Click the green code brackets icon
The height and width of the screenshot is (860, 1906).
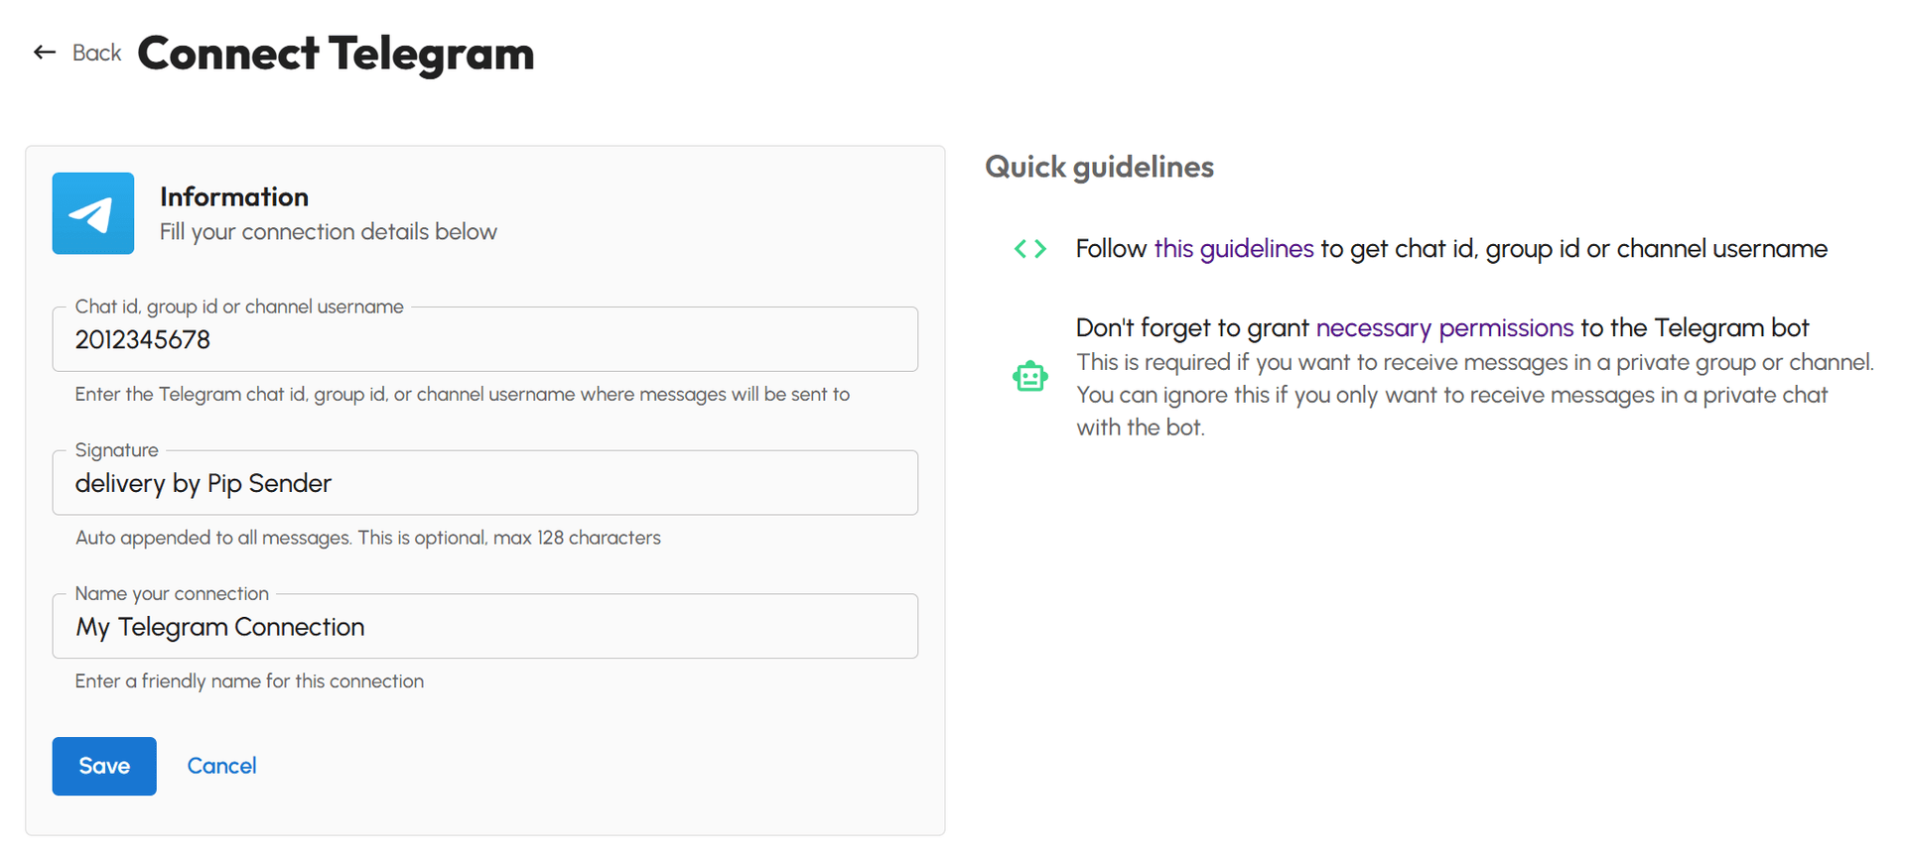coord(1029,249)
